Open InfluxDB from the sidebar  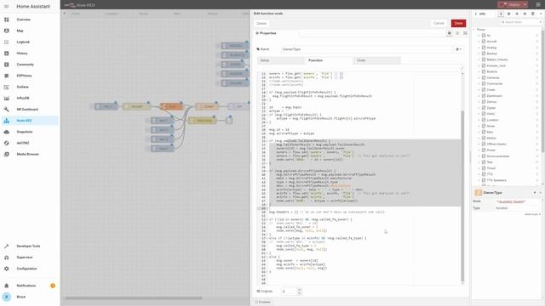click(x=30, y=99)
